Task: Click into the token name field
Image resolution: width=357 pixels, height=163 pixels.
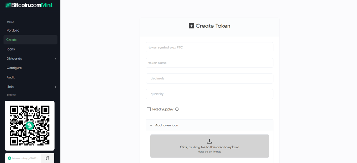Action: pyautogui.click(x=209, y=63)
